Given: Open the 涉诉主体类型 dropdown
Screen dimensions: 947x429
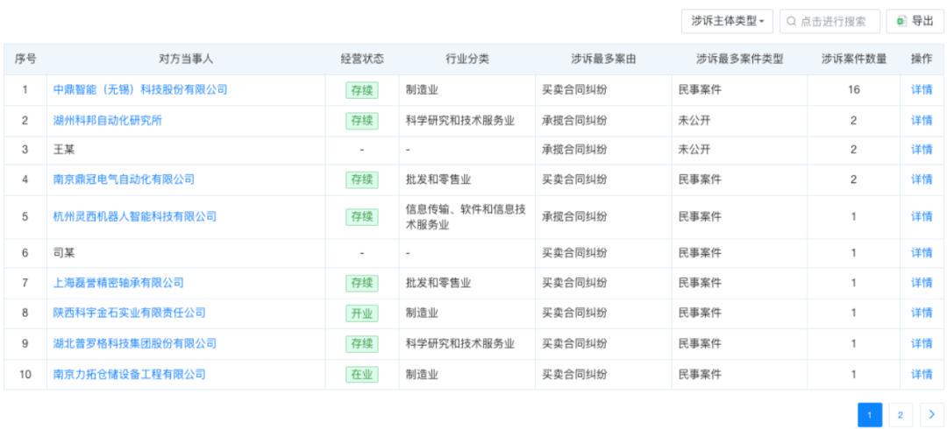Looking at the screenshot, I should coord(727,21).
